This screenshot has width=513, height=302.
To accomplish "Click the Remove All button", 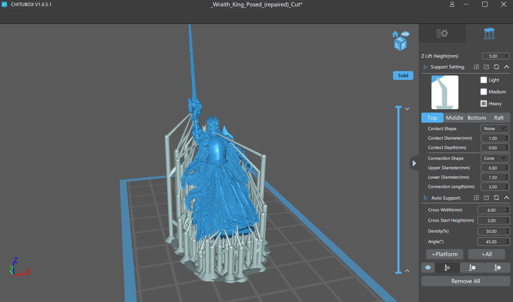I will pos(466,281).
